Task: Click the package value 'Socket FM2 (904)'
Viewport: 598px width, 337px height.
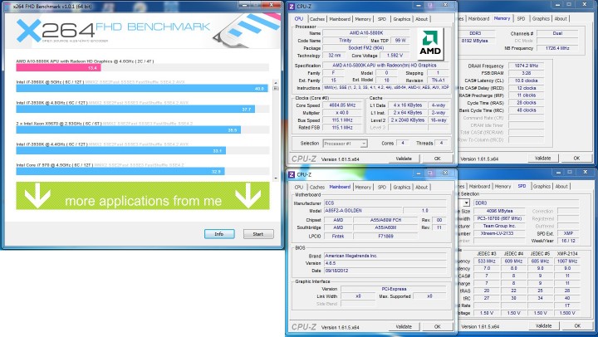Action: [366, 48]
